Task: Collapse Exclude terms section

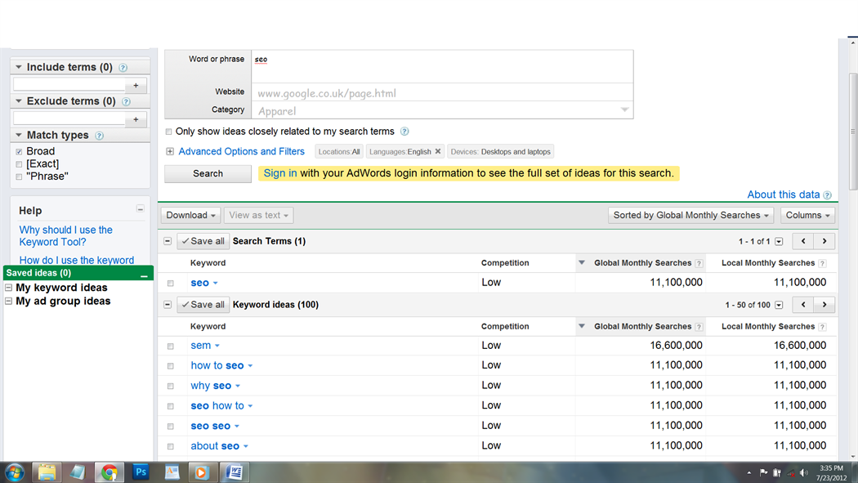Action: coord(19,101)
